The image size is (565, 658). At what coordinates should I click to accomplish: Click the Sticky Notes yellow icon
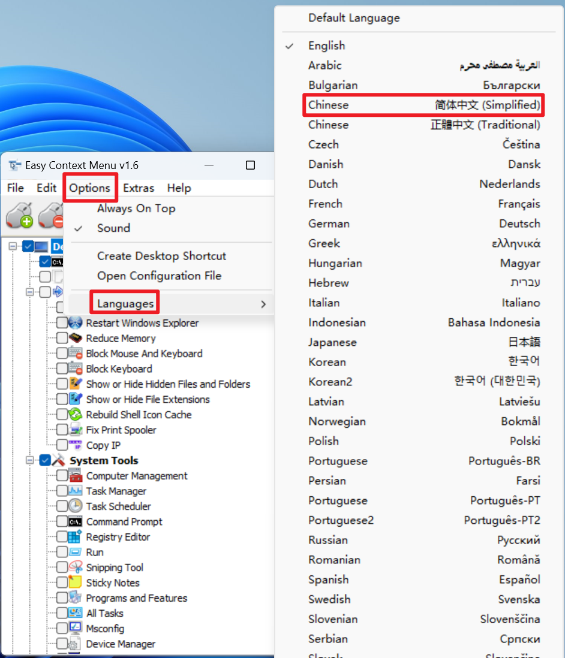[x=76, y=582]
